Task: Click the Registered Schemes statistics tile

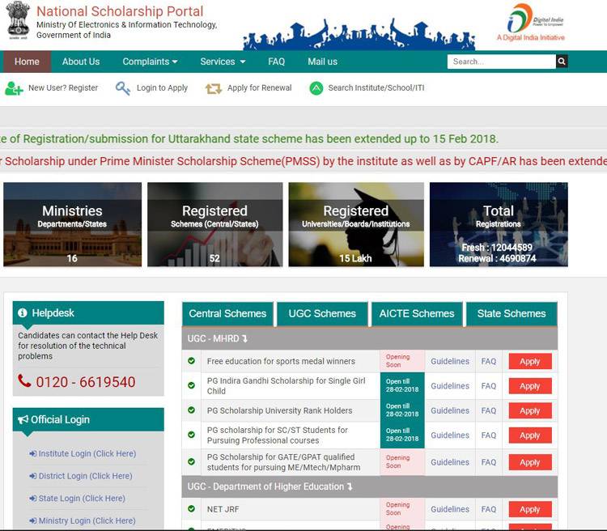Action: [x=214, y=224]
